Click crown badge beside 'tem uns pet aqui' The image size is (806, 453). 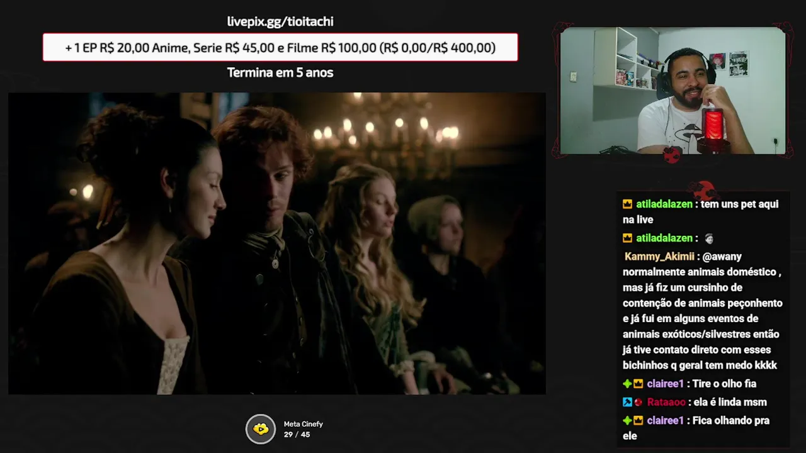point(627,204)
